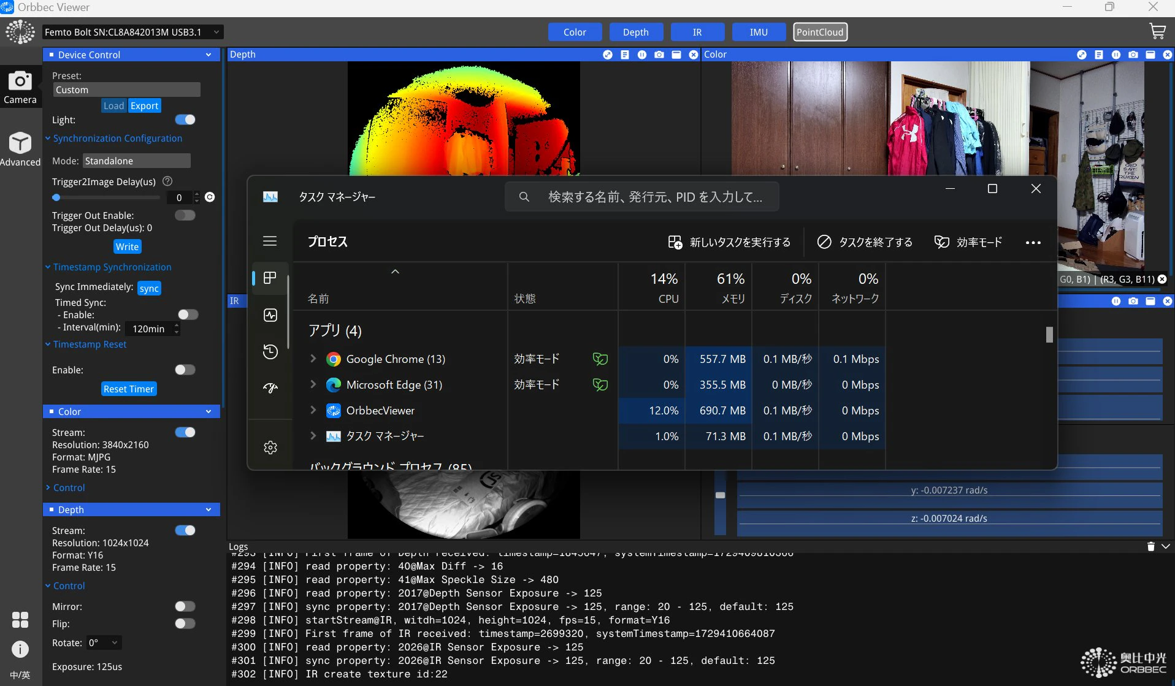Adjust the Trigger2Image Delay slider handle
The image size is (1175, 686).
[56, 197]
